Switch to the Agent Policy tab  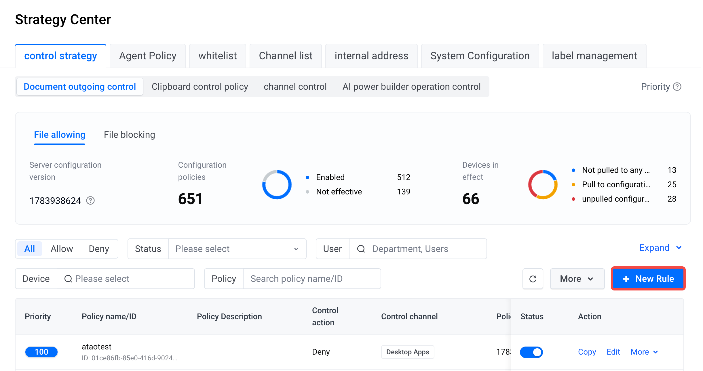148,56
